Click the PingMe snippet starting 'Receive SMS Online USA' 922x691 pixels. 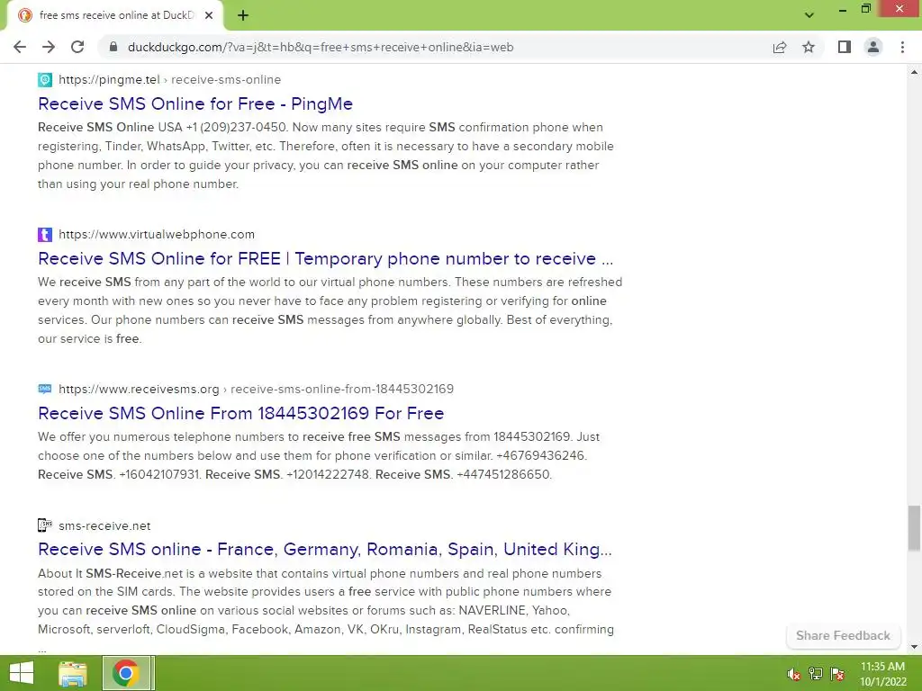(x=326, y=156)
